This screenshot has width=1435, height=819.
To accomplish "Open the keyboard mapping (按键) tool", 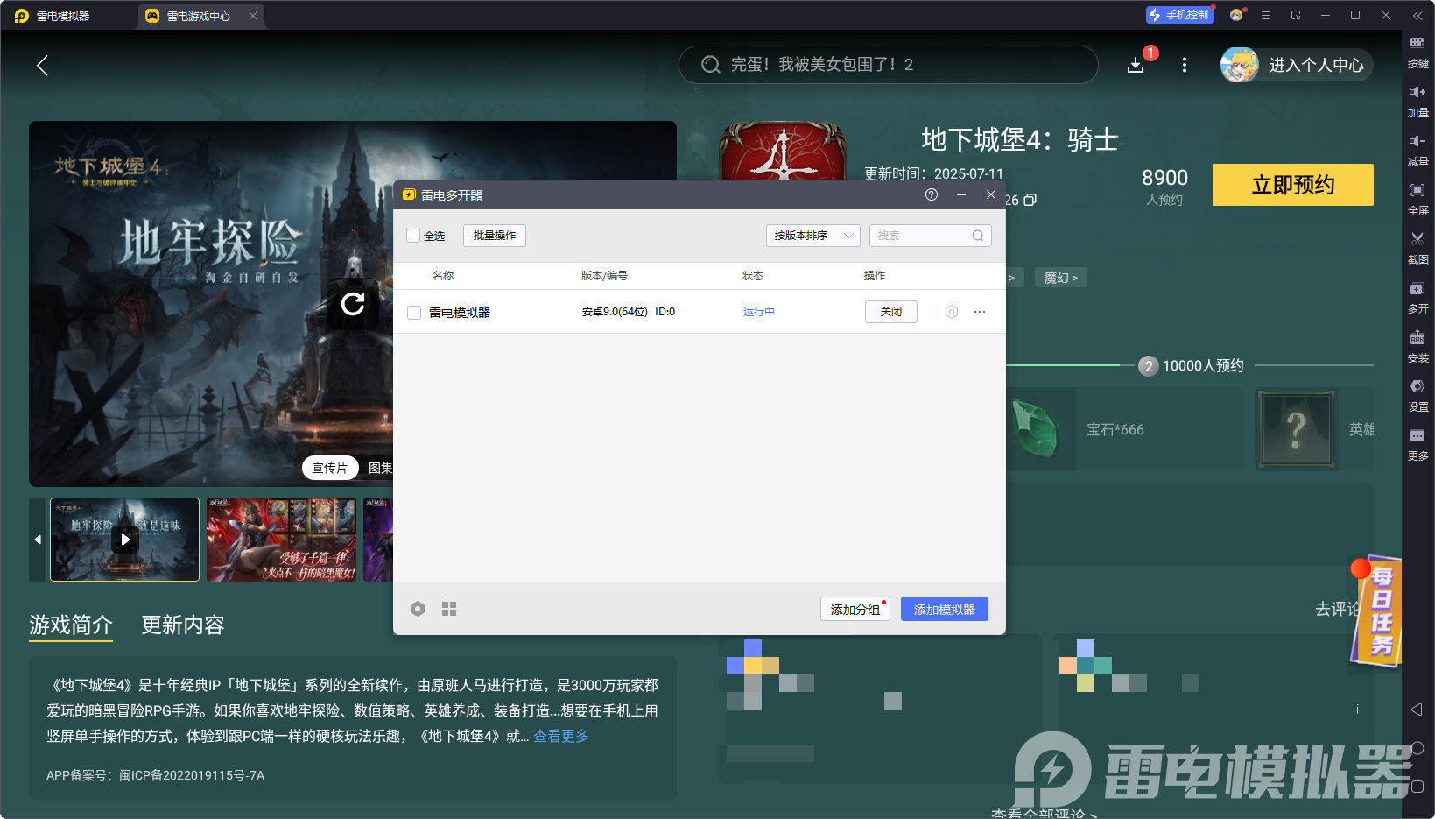I will point(1417,51).
